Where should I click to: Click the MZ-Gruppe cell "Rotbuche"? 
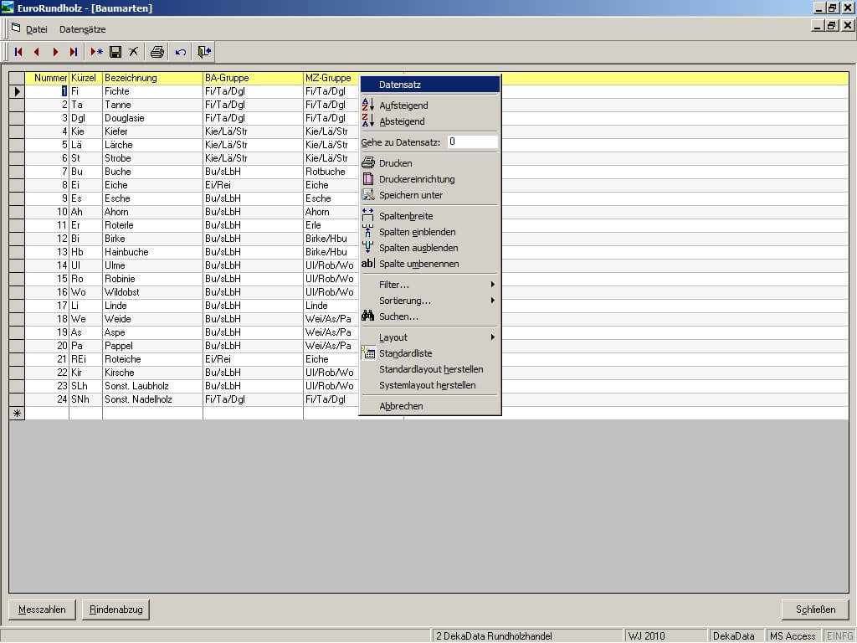[331, 172]
